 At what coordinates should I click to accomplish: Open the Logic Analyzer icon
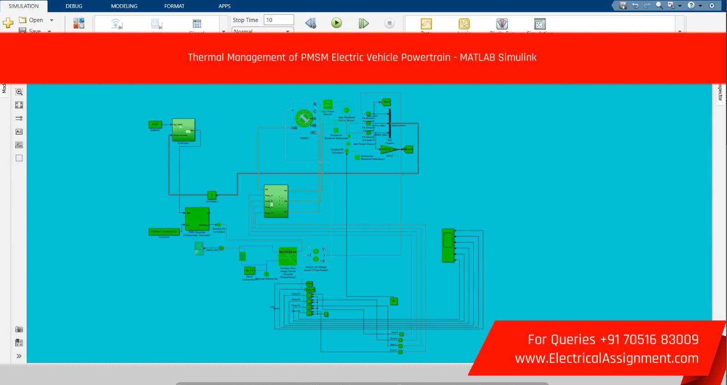point(464,24)
